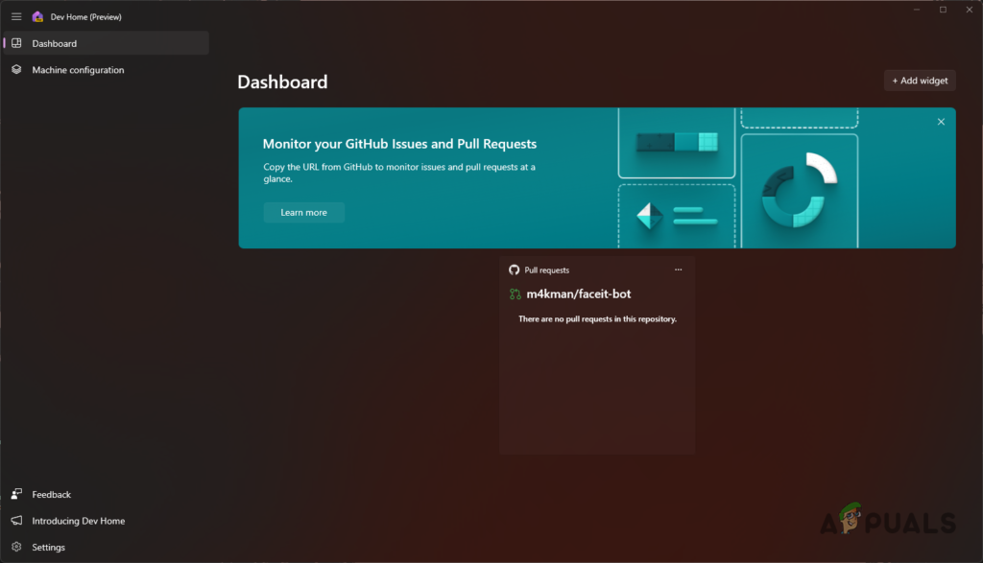Screen dimensions: 983x563
Task: Select the Dashboard grid icon in sidebar
Action: pyautogui.click(x=16, y=42)
